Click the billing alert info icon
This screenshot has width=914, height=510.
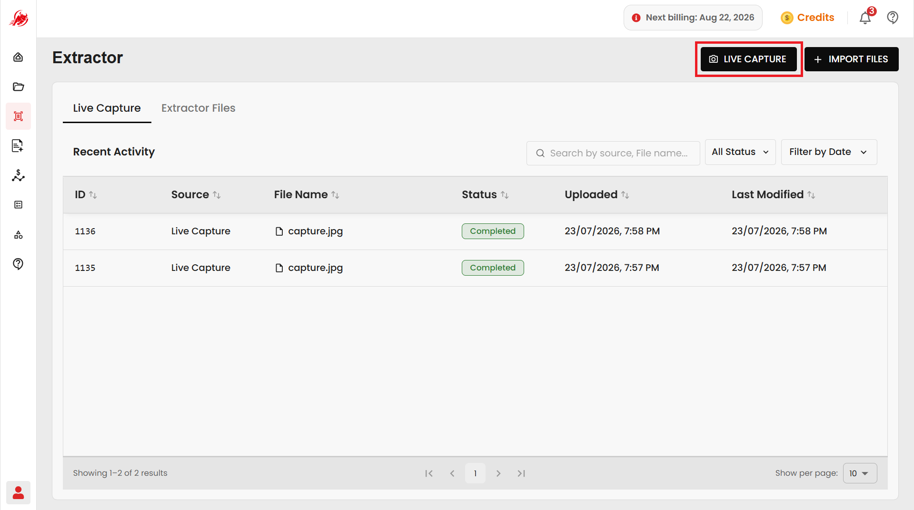(x=636, y=18)
